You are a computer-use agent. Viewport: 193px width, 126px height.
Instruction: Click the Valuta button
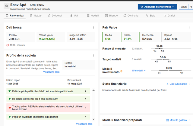pos(184,7)
